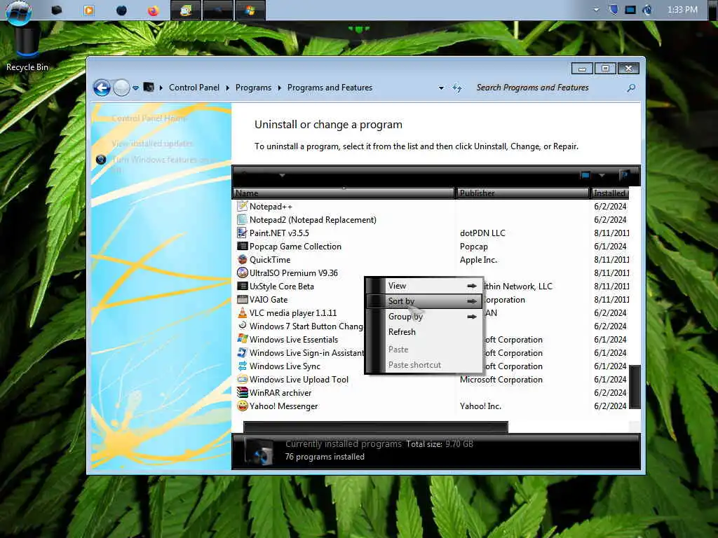
Task: Click the 'Yahoo! Inc.' publisher cell
Action: (480, 406)
